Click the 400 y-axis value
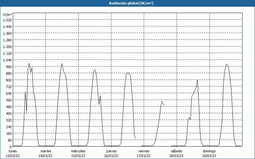The width and height of the screenshot is (255, 159). [9, 113]
